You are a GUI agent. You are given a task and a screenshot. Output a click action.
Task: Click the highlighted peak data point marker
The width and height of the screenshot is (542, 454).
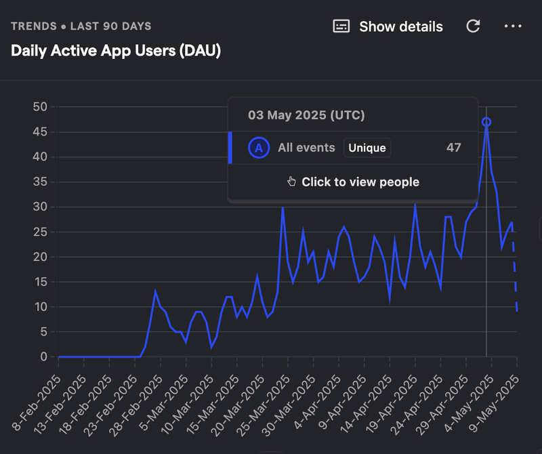click(x=486, y=122)
